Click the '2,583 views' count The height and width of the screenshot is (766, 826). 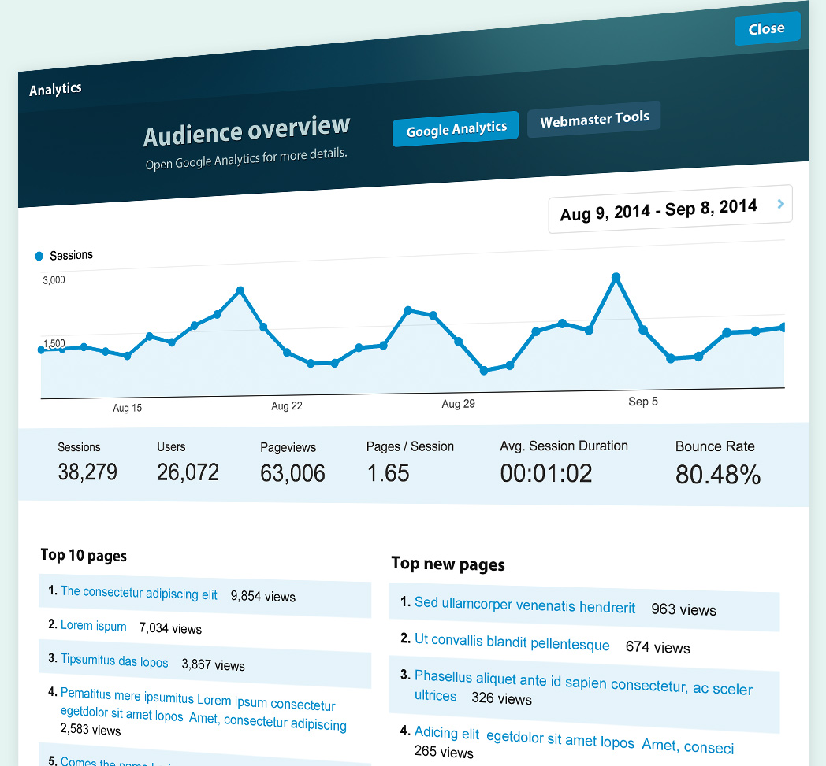(x=90, y=730)
